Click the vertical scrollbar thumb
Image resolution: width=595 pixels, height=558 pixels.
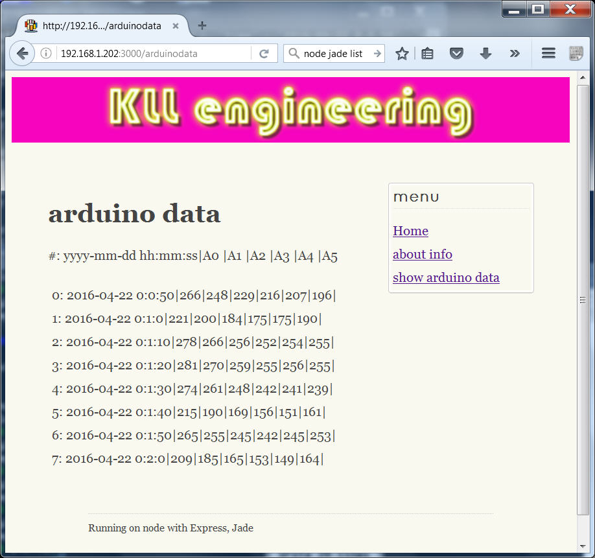pos(583,299)
